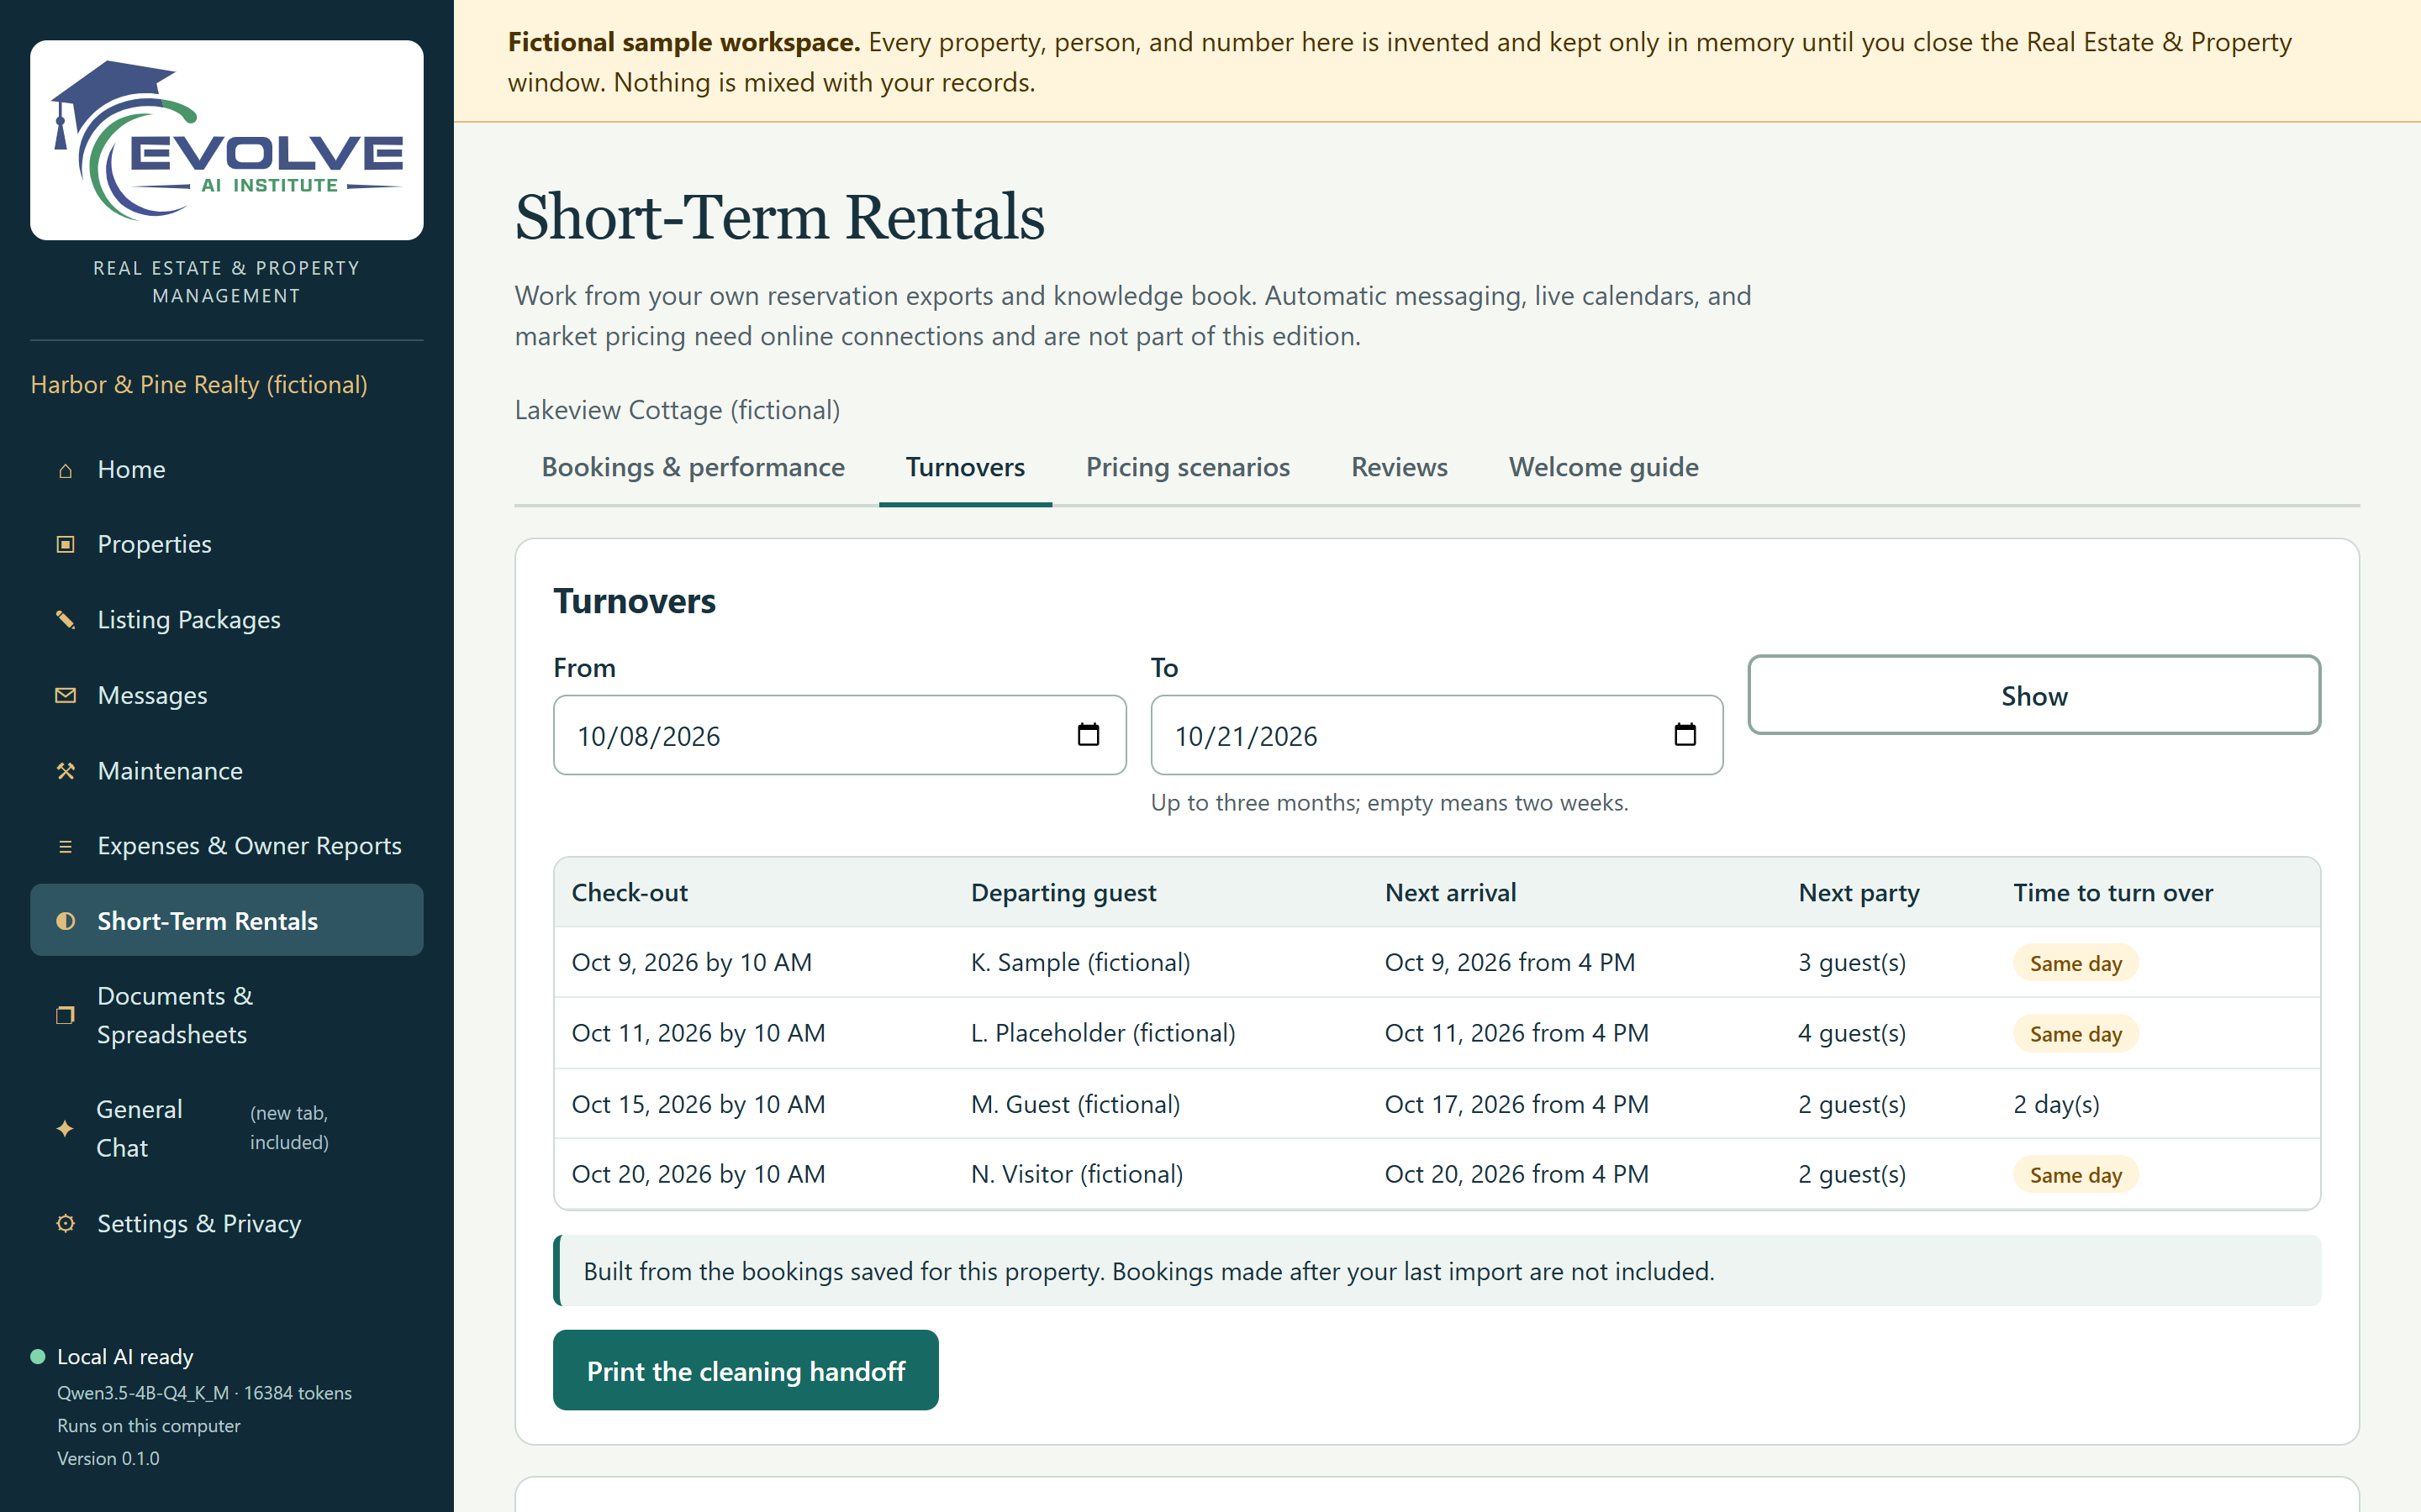The width and height of the screenshot is (2421, 1512).
Task: Click the Messages envelope icon
Action: click(x=65, y=696)
